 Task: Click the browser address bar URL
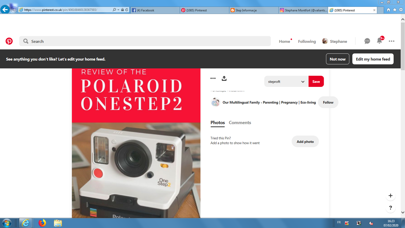coord(61,10)
